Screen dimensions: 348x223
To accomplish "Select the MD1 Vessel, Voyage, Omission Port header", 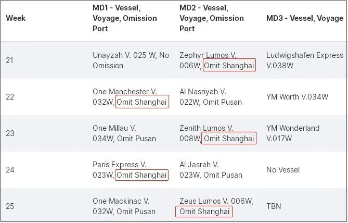I will (125, 18).
